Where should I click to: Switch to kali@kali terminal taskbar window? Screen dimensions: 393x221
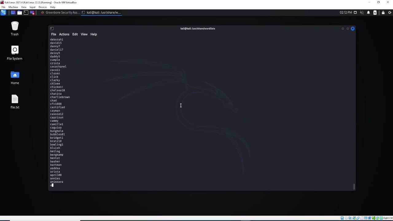click(101, 13)
